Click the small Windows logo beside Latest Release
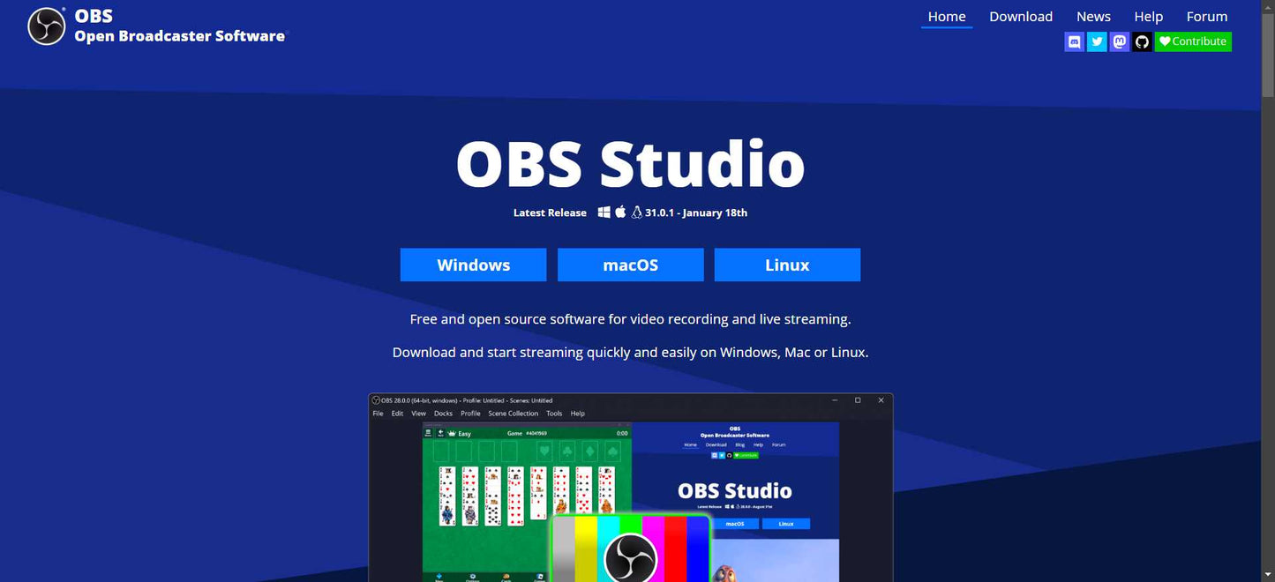 coord(604,213)
